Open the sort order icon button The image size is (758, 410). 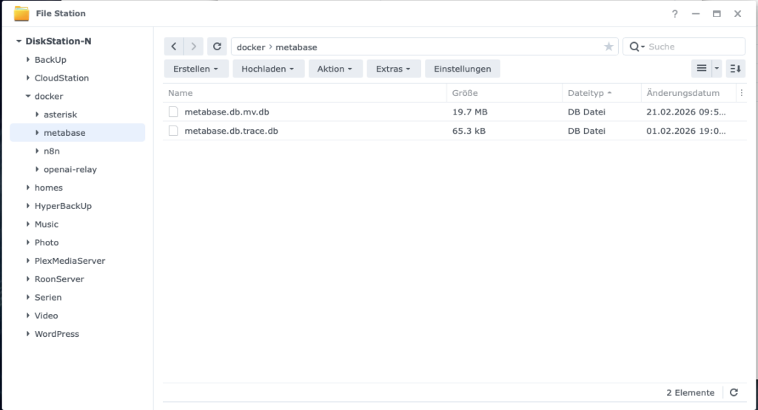735,69
